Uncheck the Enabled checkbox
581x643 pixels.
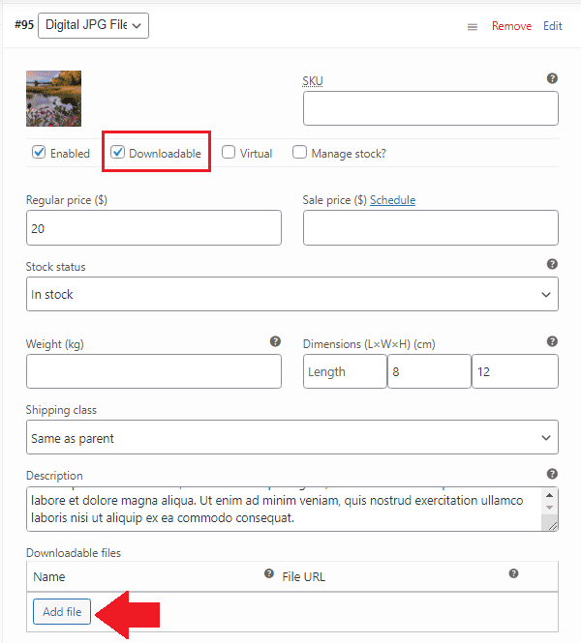coord(40,152)
